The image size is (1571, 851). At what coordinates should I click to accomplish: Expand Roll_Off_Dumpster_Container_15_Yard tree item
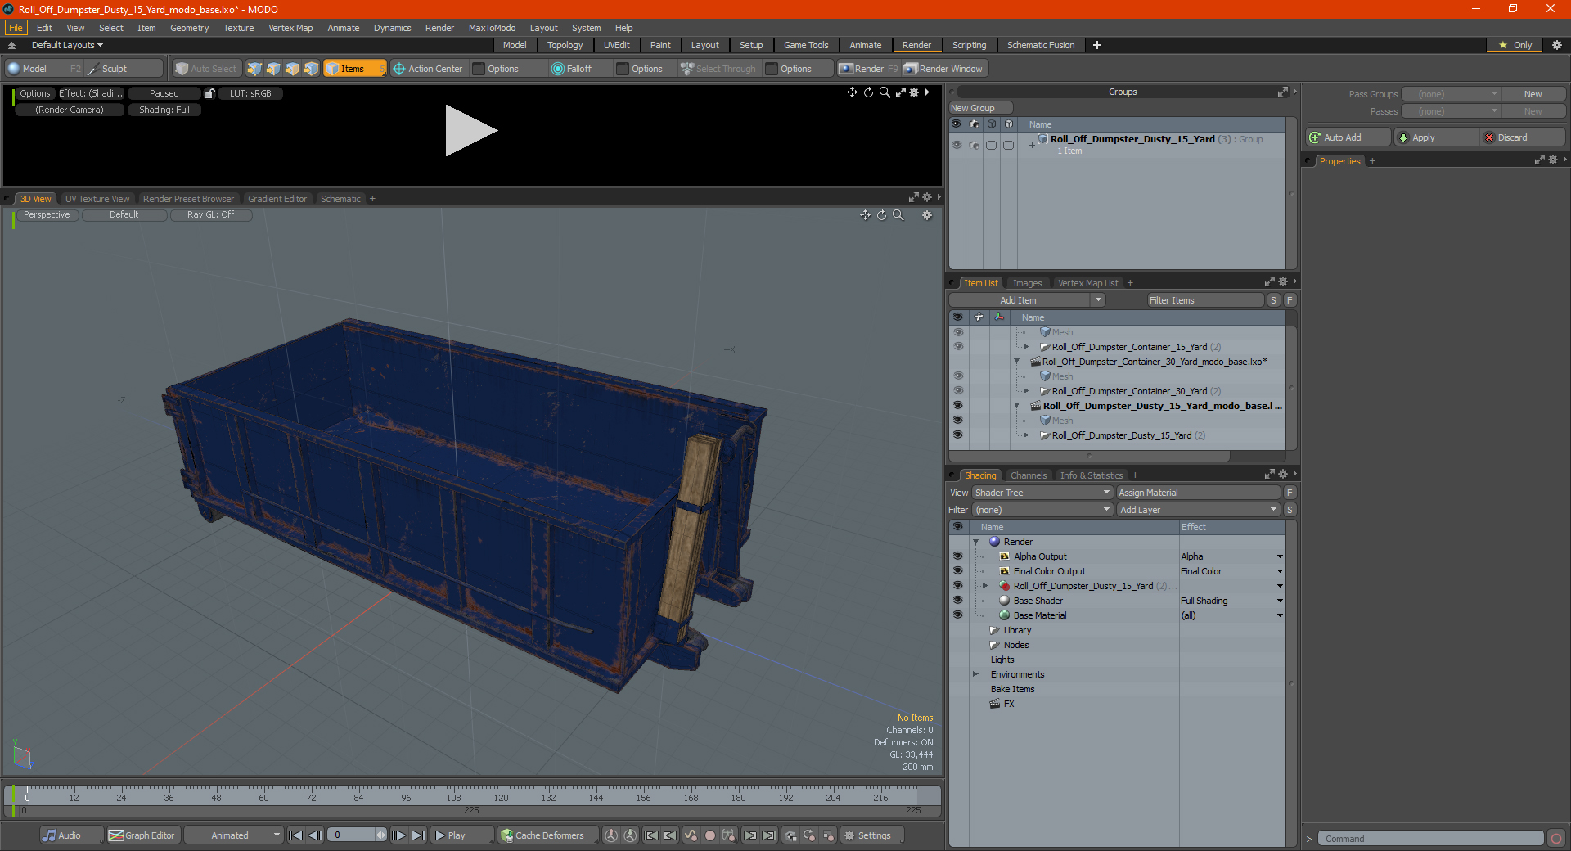tap(1026, 347)
